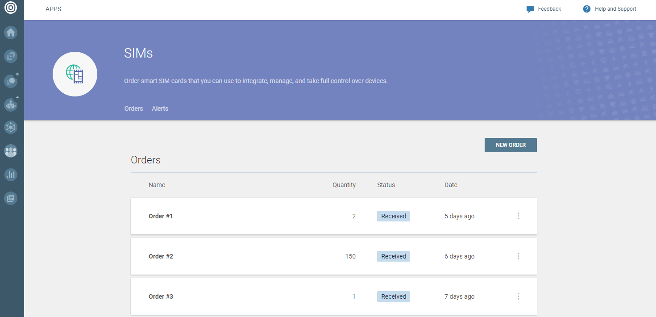656x317 pixels.
Task: Open the robot bot icon in the sidebar
Action: (x=11, y=105)
